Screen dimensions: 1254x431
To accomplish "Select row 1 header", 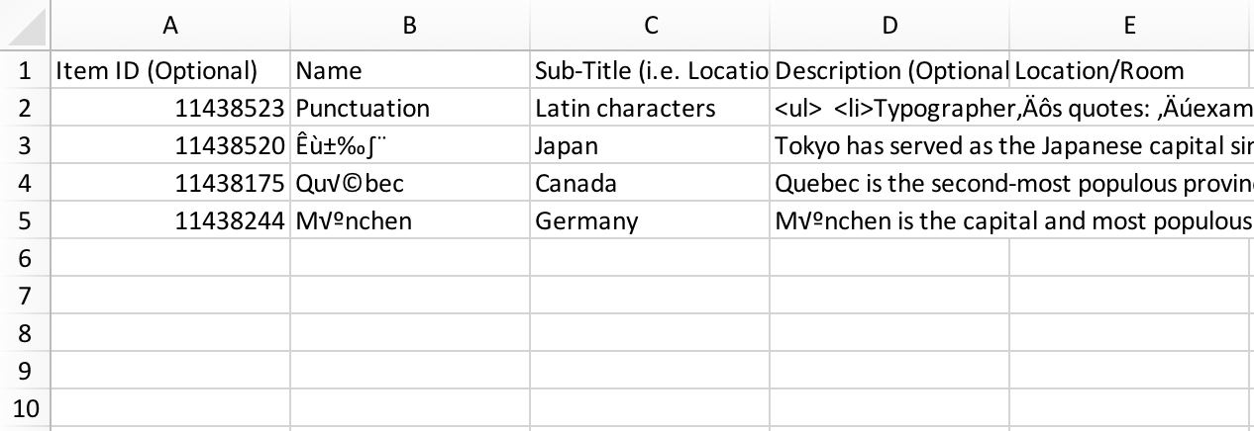I will 26,71.
